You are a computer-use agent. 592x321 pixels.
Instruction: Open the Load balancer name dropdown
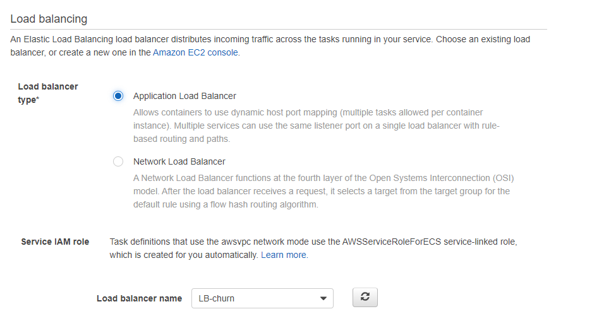pyautogui.click(x=262, y=298)
